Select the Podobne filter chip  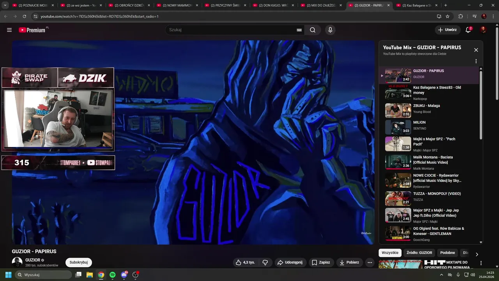point(448,253)
